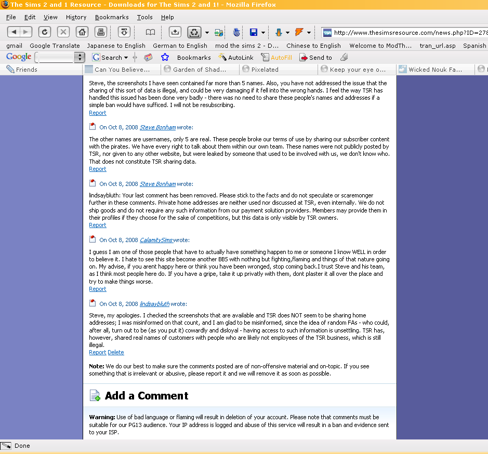Switch to the Can You Believe... tab
This screenshot has height=454, width=488.
point(122,70)
